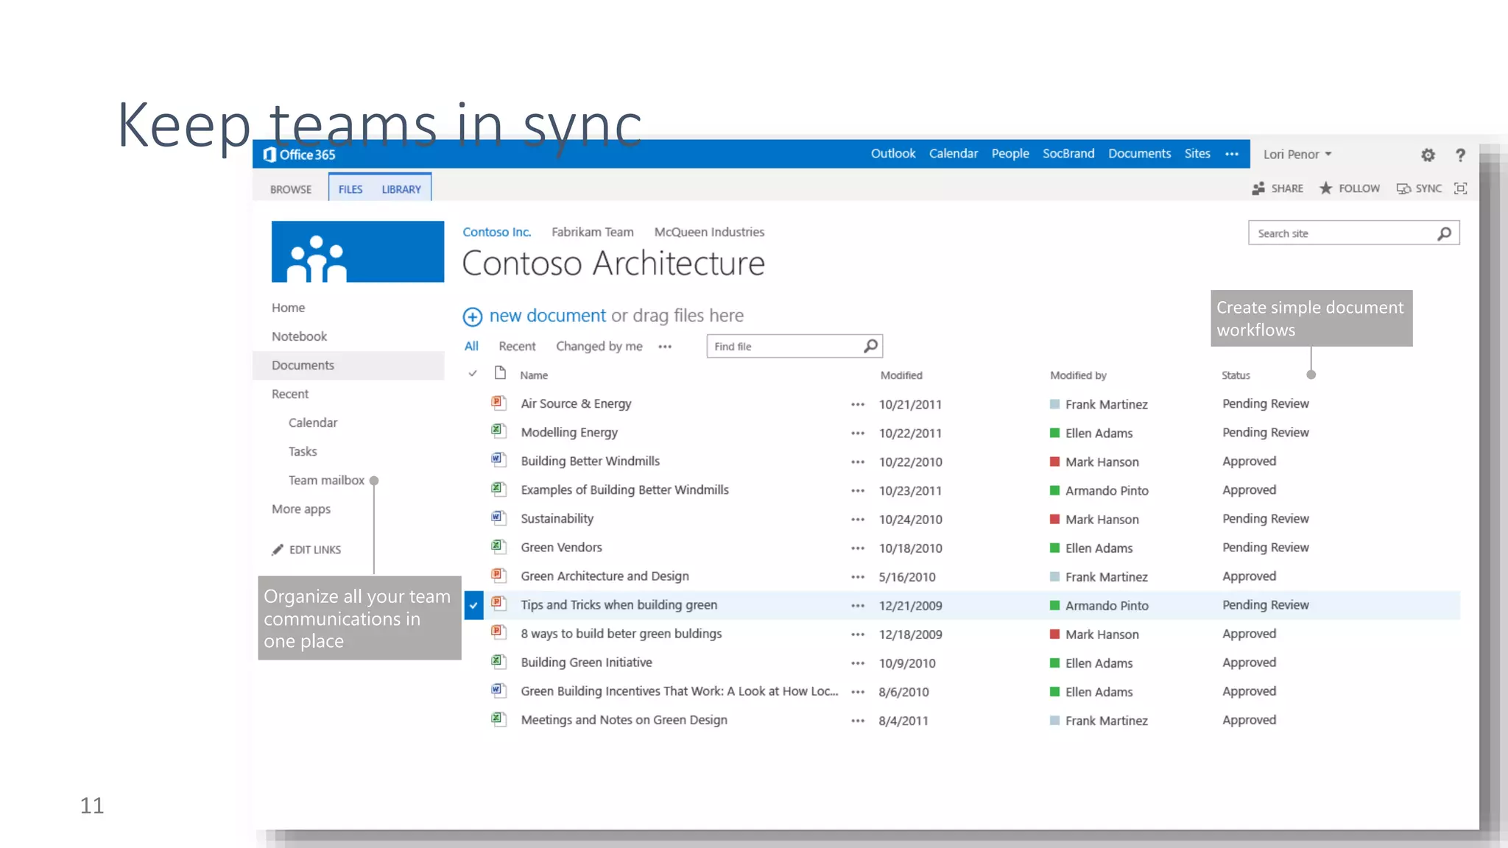1508x848 pixels.
Task: Open SocBrand from the top navigation
Action: [1068, 154]
